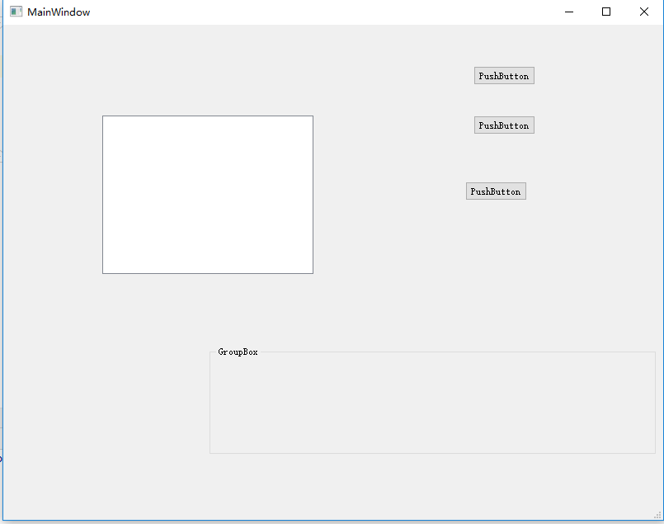Viewport: 664px width, 524px height.
Task: Minimize the MainWindow window
Action: click(569, 12)
